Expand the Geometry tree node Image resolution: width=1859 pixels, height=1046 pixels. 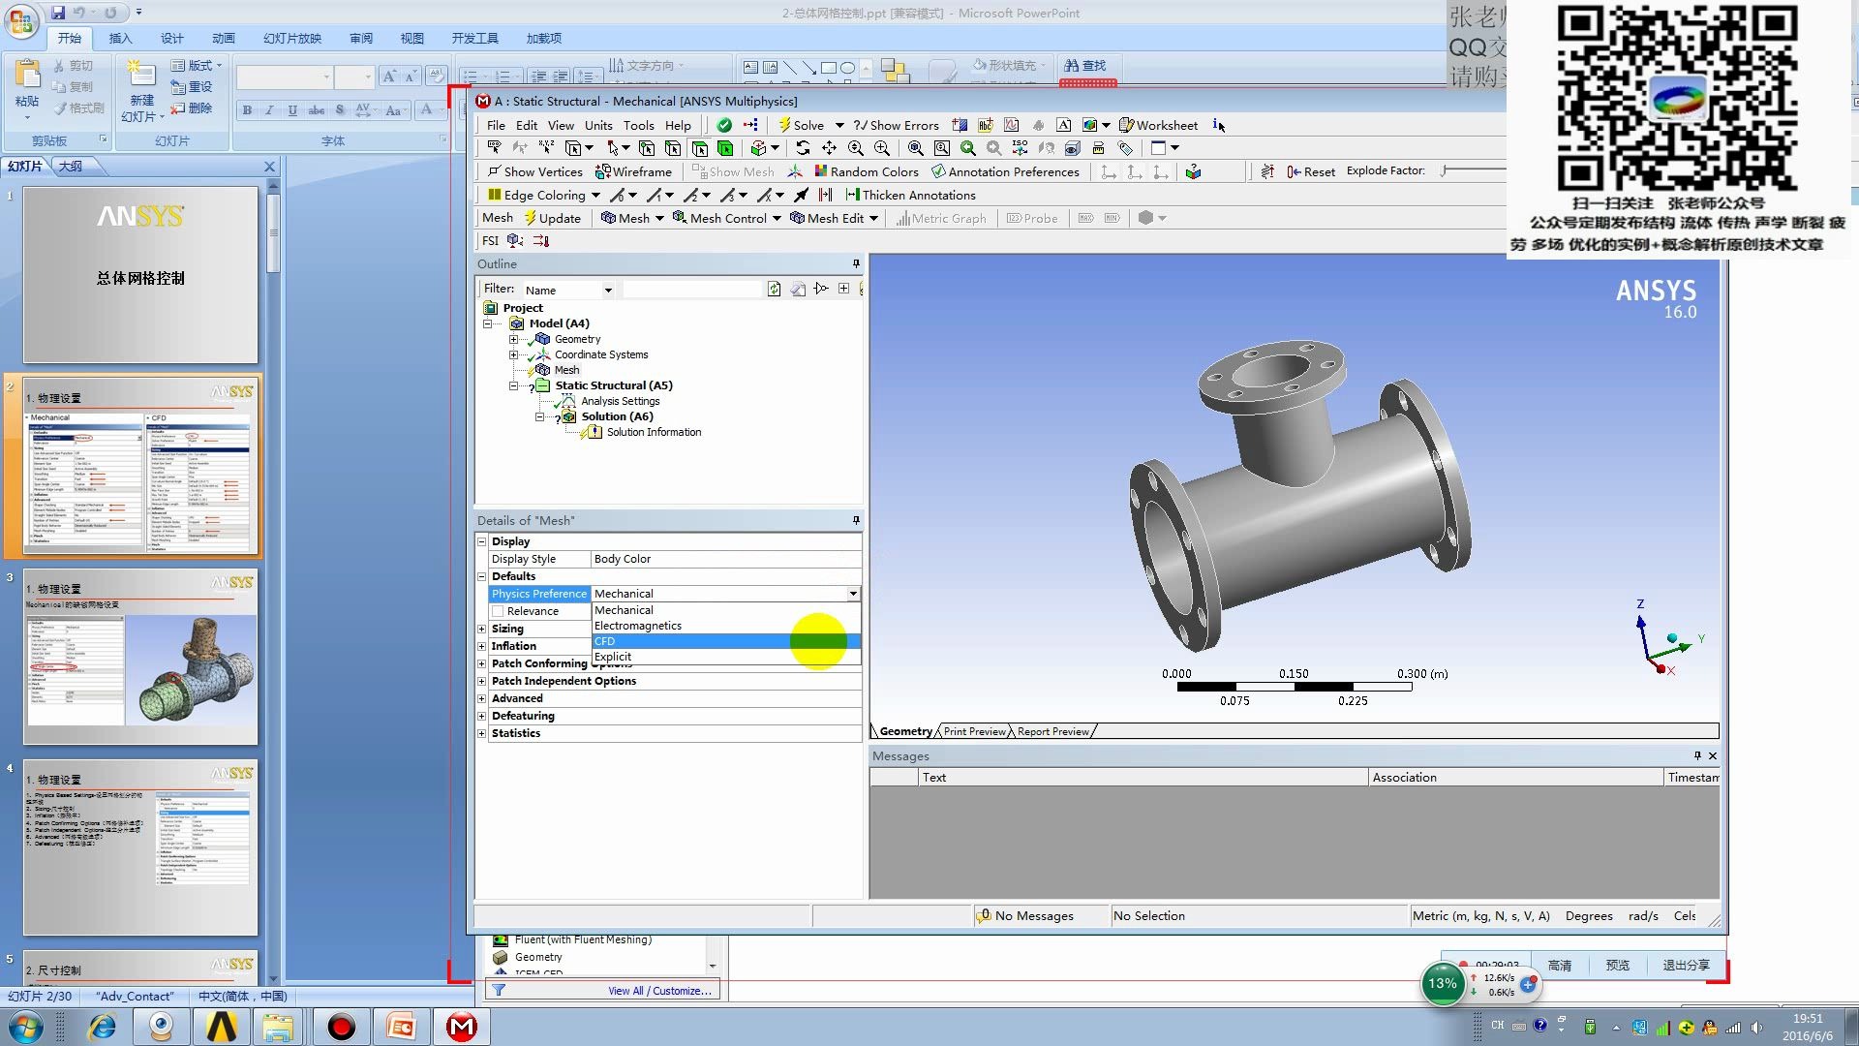(513, 339)
